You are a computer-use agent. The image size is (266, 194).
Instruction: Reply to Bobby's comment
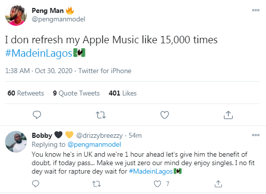click(35, 184)
